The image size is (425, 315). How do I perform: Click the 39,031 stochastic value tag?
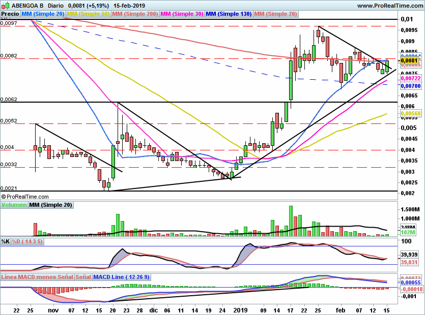409,262
